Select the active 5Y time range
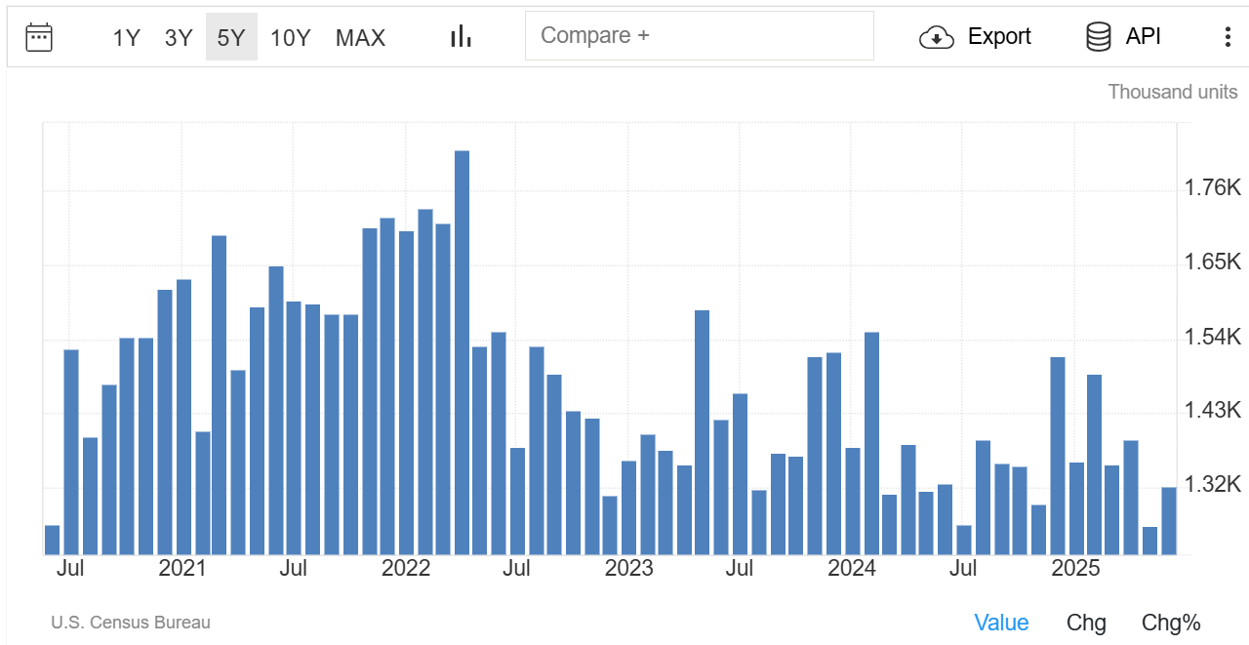Image resolution: width=1249 pixels, height=645 pixels. pos(231,38)
